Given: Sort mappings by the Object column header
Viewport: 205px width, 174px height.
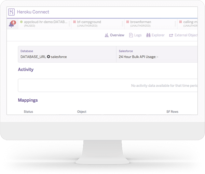Looking at the screenshot, I should pos(82,112).
